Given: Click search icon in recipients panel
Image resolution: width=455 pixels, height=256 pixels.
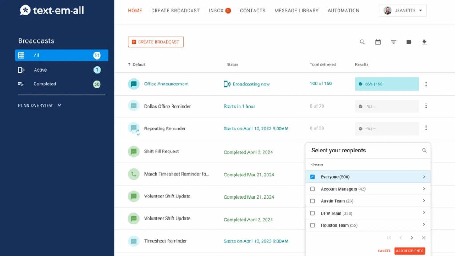Looking at the screenshot, I should point(424,151).
